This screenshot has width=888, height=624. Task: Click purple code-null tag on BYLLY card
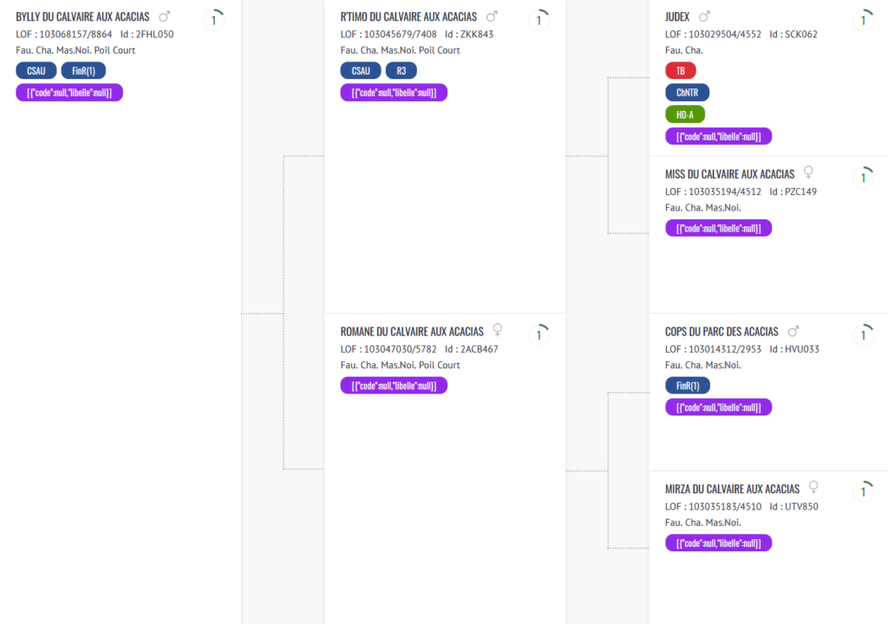[x=69, y=93]
